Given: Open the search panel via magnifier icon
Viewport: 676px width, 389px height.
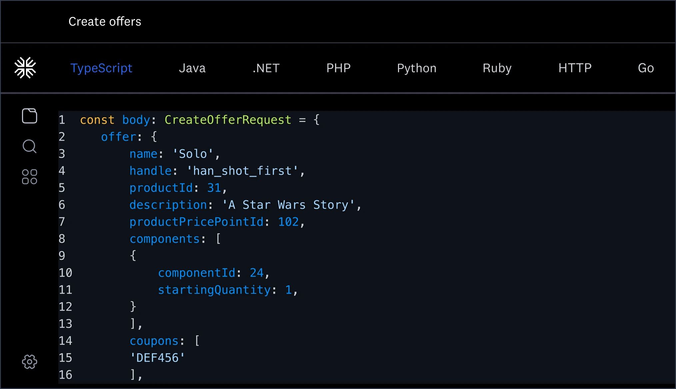Looking at the screenshot, I should [x=29, y=146].
